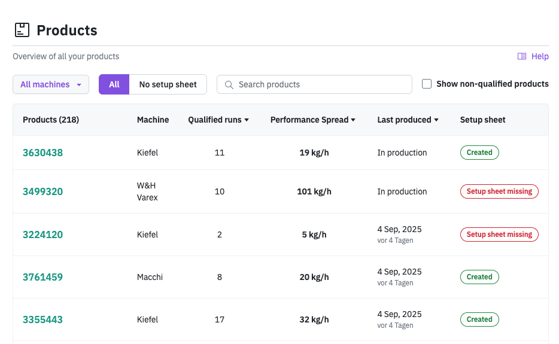This screenshot has width=559, height=344.
Task: Open product 3355443
Action: point(42,319)
